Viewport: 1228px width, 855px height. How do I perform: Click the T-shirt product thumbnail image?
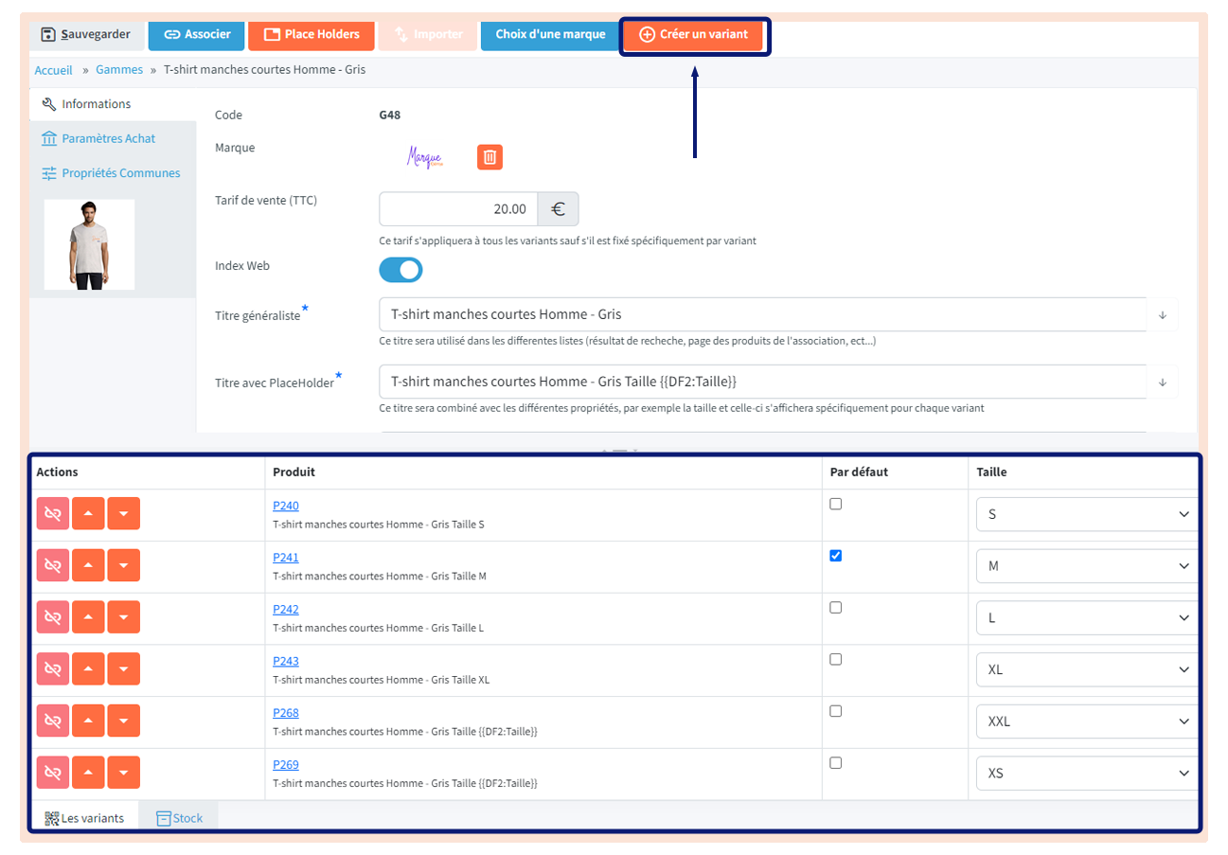[89, 244]
